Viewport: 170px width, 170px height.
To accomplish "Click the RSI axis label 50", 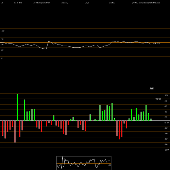I will (2, 45).
